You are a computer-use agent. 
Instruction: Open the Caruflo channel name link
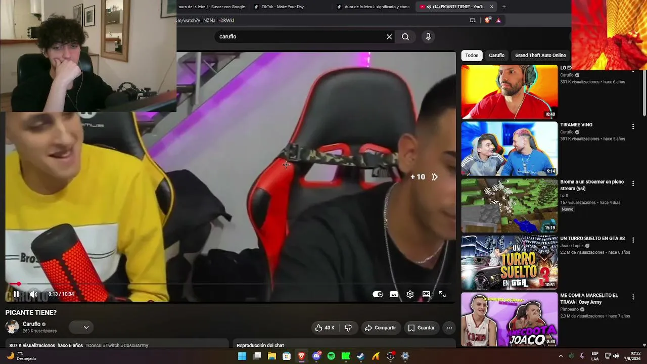(31, 324)
